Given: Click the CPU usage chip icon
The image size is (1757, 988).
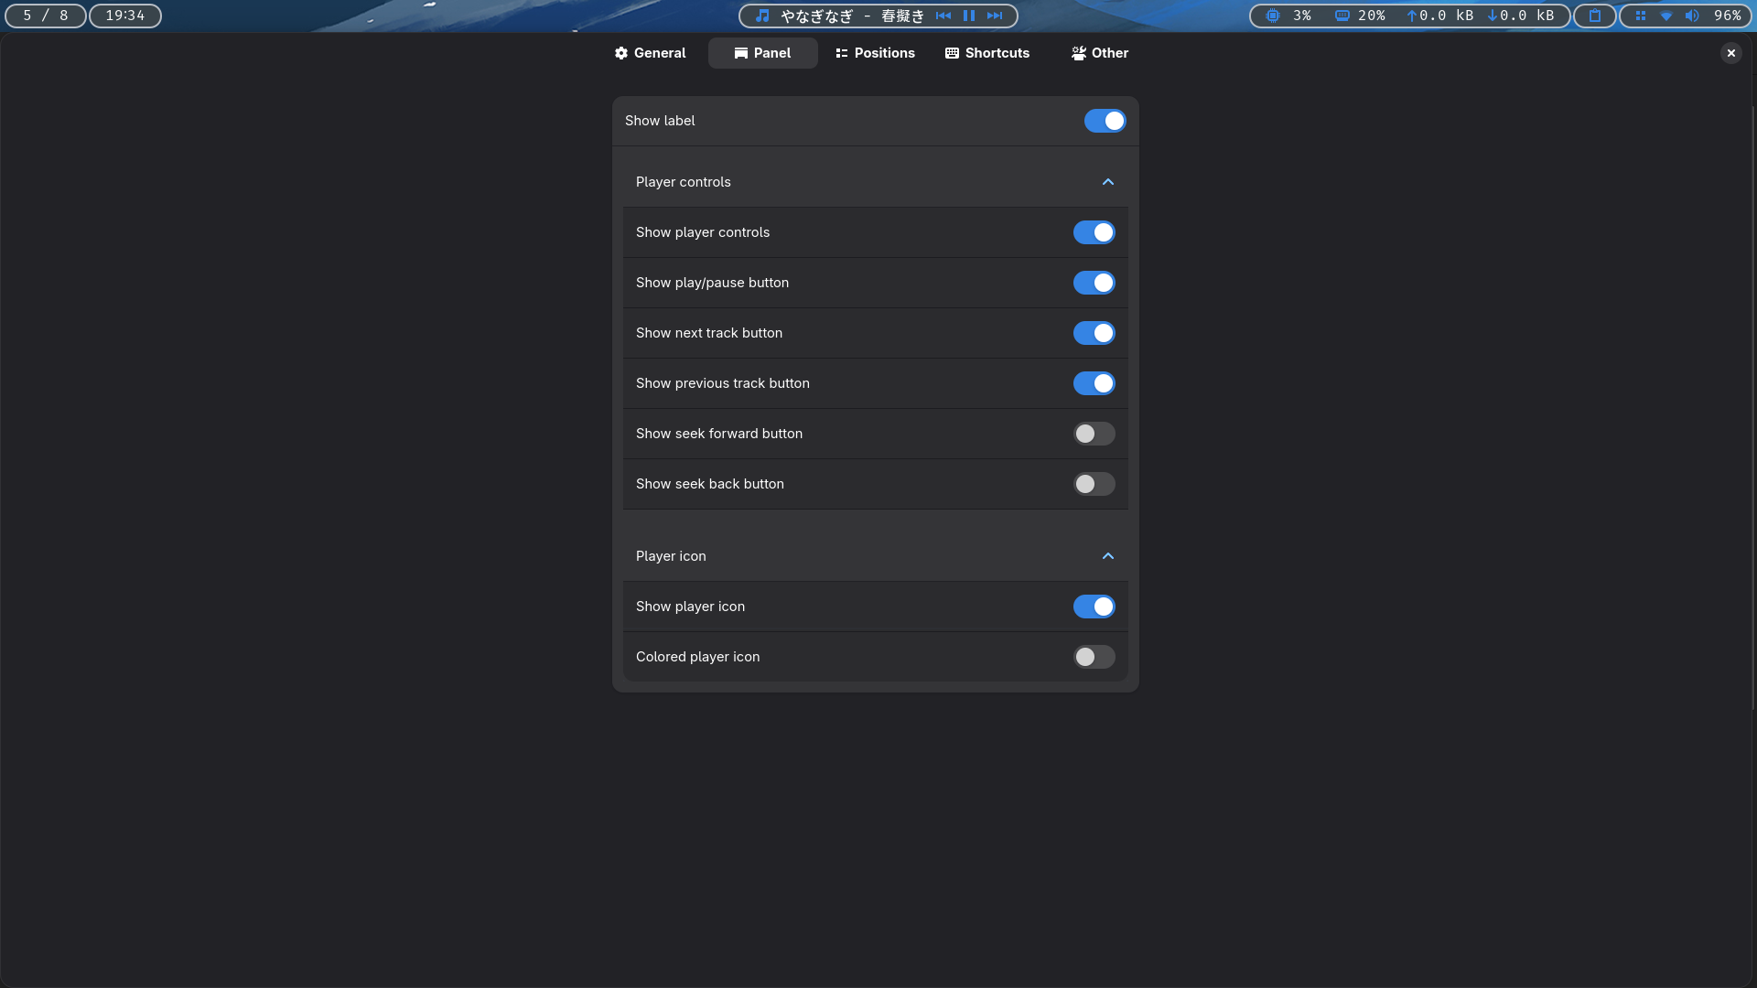Looking at the screenshot, I should (1273, 16).
